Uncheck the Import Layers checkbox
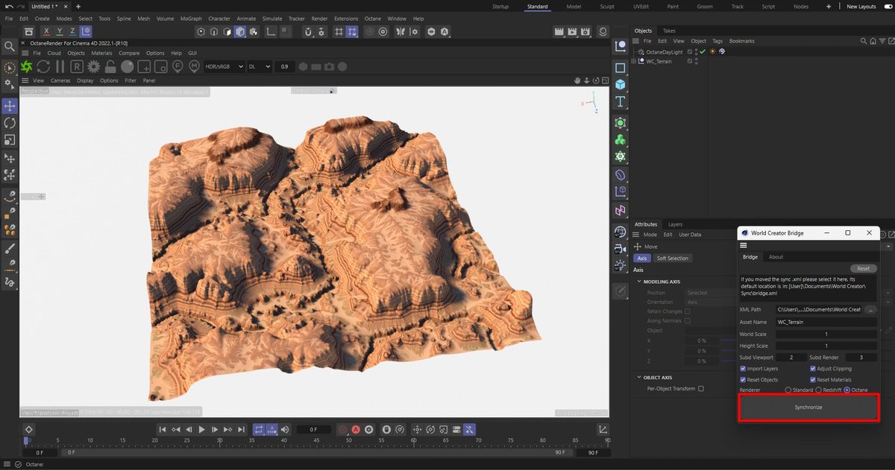895x470 pixels. point(743,369)
